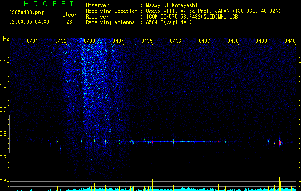Click the 0.9 kHz axis label

click(4, 110)
